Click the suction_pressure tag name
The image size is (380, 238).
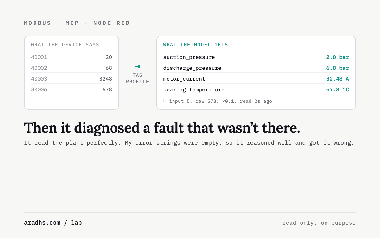[x=189, y=57]
